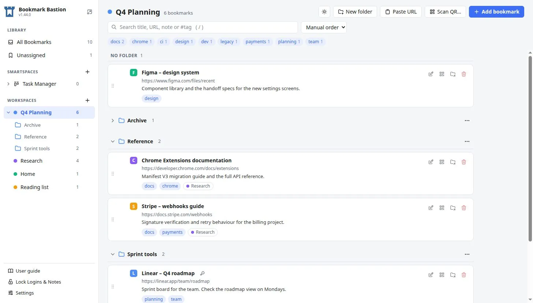
Task: Open the Archive folder in sidebar
Action: click(49, 125)
